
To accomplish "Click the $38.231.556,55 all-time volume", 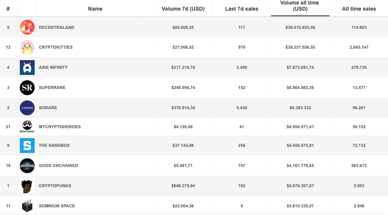I will [x=300, y=47].
